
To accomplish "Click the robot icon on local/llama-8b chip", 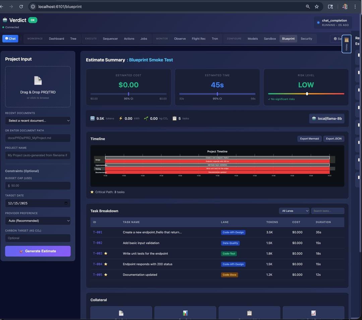I will pos(314,118).
